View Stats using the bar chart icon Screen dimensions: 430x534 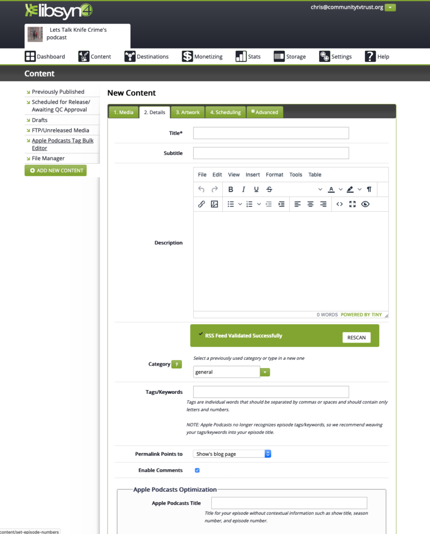pyautogui.click(x=241, y=56)
